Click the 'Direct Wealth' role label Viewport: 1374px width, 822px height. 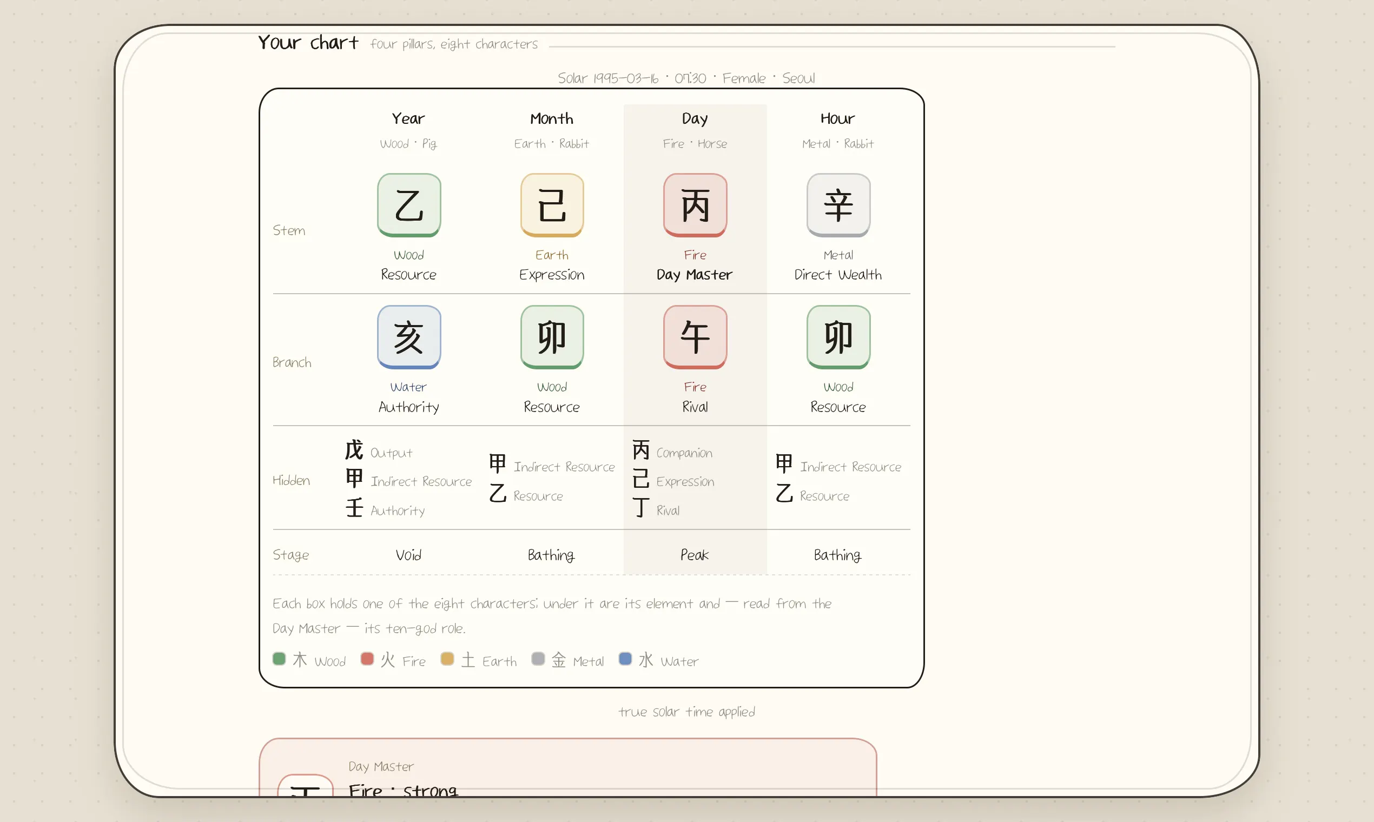click(x=838, y=275)
